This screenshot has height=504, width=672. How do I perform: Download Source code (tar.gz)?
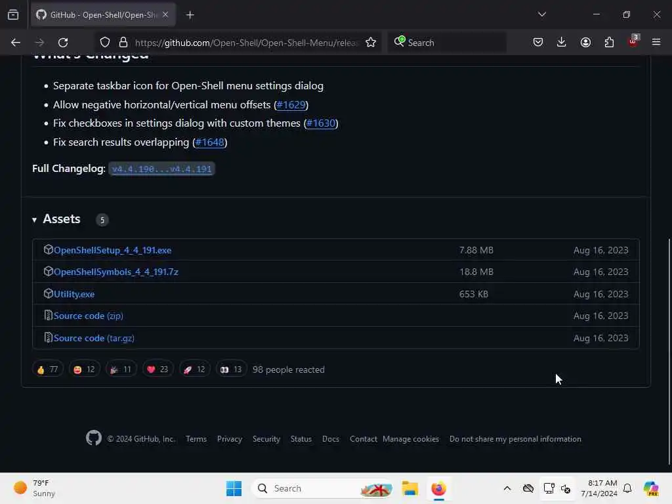(94, 338)
